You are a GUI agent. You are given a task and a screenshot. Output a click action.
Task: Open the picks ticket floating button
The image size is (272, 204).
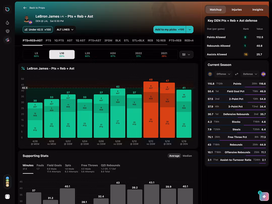click(264, 196)
